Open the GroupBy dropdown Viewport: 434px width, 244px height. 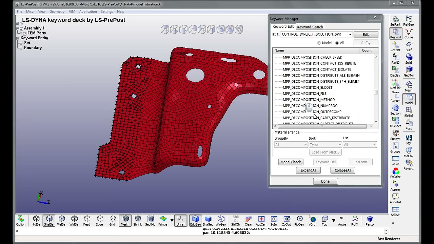point(291,145)
